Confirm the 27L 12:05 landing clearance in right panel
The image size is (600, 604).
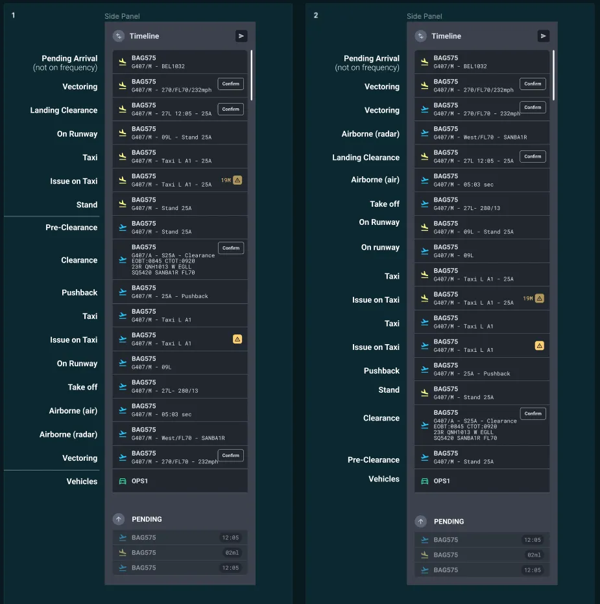pos(533,156)
